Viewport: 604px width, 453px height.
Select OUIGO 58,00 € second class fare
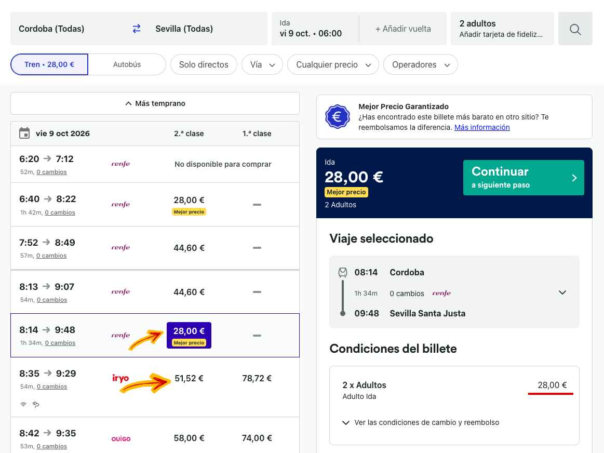click(x=189, y=438)
